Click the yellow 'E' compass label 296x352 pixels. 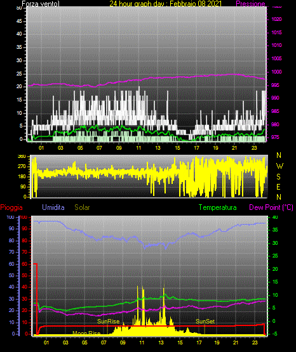[x=278, y=186]
